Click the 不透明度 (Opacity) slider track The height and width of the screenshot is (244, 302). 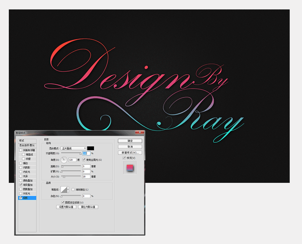[x=71, y=153]
